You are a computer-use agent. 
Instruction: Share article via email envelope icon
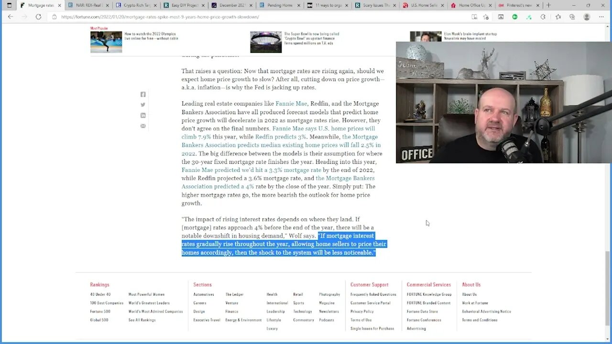tap(143, 126)
